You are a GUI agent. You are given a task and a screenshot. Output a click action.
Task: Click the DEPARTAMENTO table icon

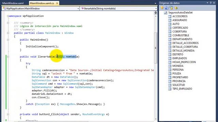coord(170,39)
